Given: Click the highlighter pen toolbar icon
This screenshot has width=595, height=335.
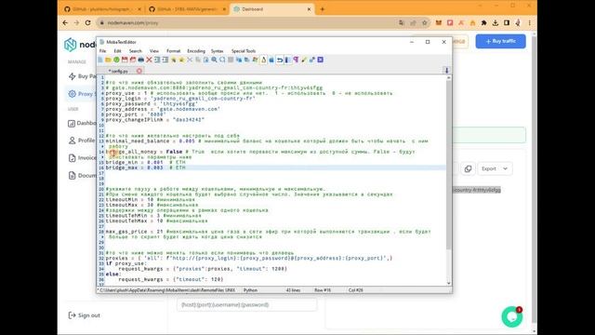Looking at the screenshot, I should [x=304, y=60].
